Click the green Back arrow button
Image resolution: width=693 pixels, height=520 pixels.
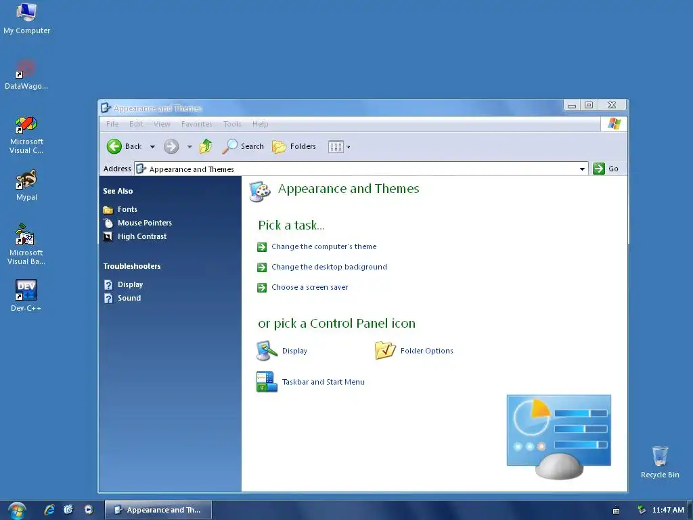(x=114, y=146)
